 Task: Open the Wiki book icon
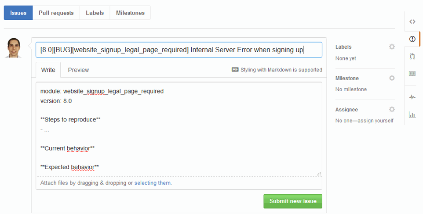[412, 74]
